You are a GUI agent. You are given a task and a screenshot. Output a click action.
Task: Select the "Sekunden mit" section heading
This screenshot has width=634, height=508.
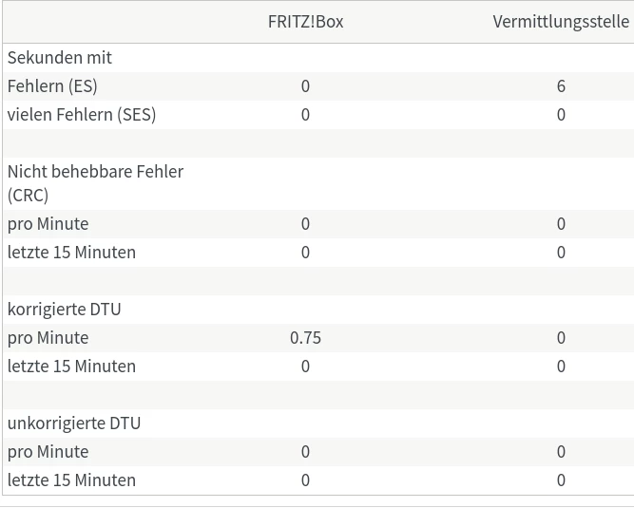pos(60,58)
